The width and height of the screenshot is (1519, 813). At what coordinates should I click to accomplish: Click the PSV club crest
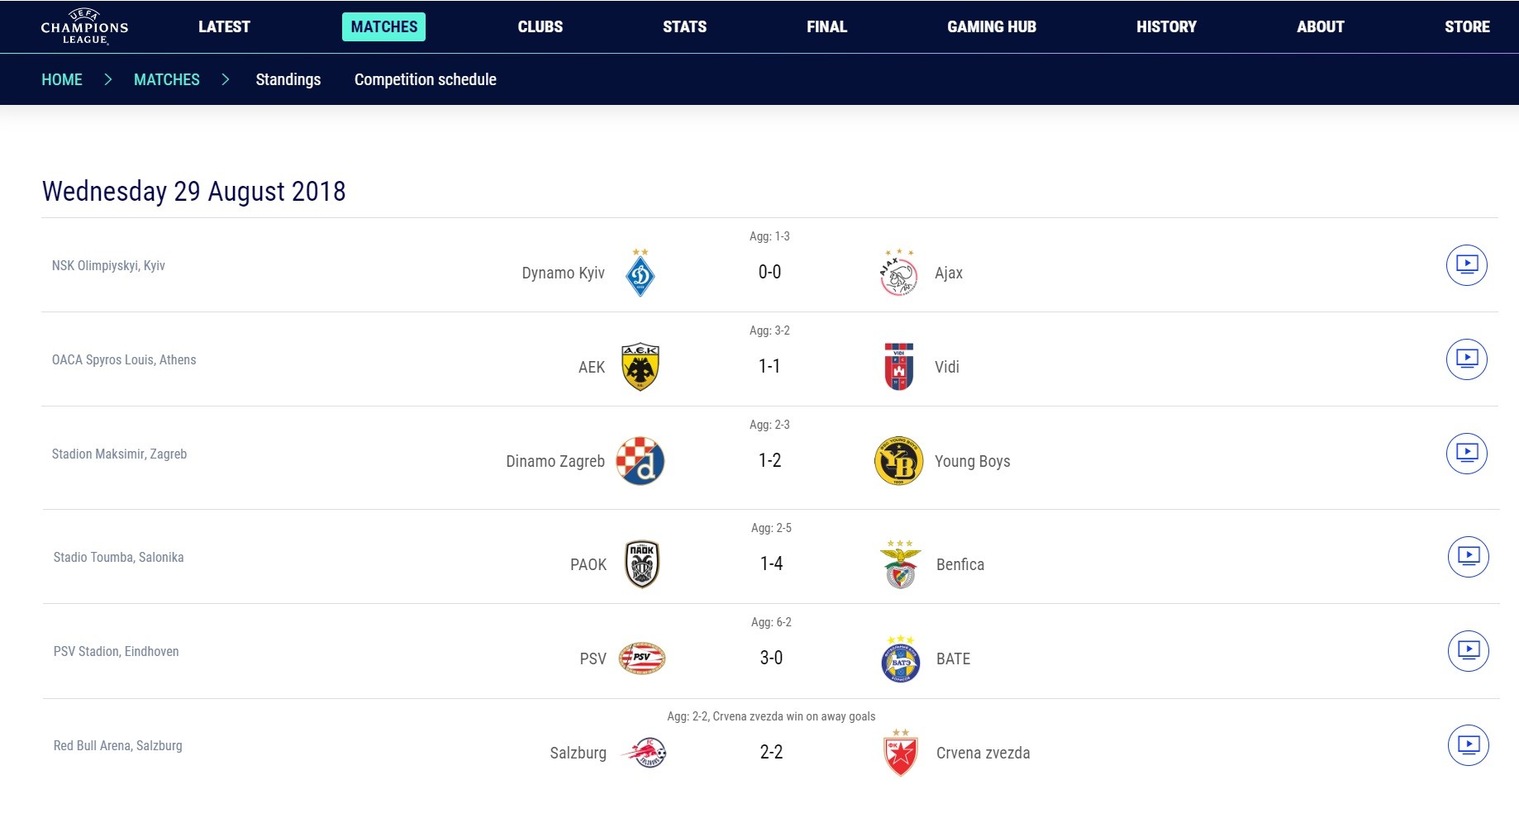642,658
